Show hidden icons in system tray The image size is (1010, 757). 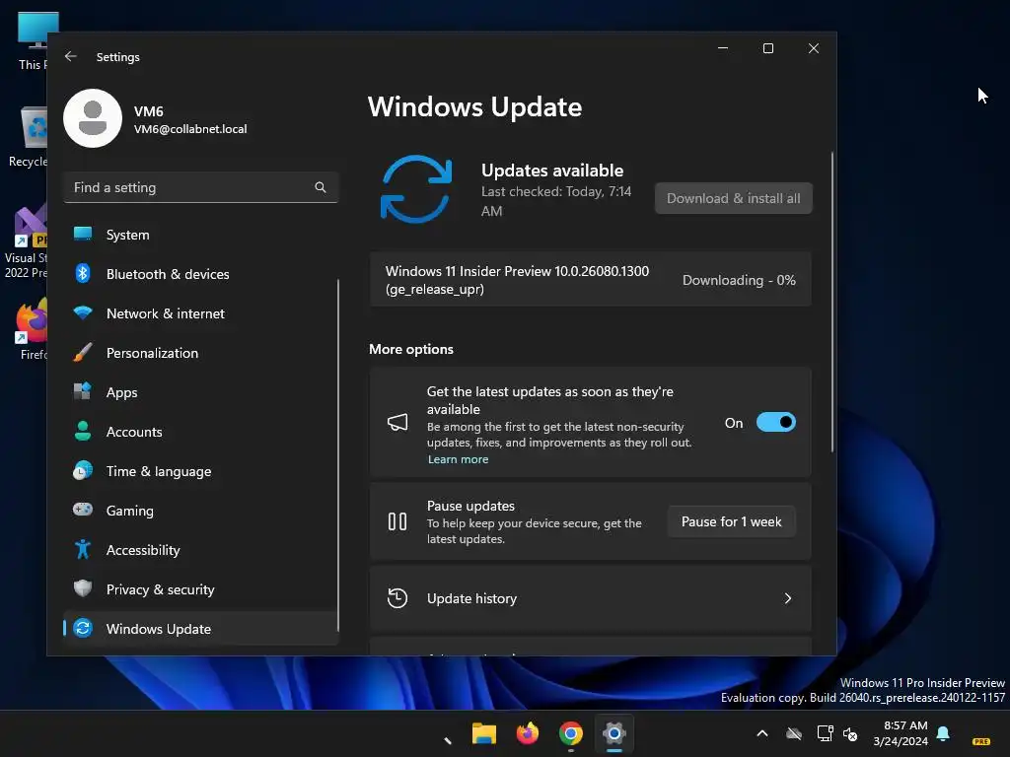click(762, 733)
